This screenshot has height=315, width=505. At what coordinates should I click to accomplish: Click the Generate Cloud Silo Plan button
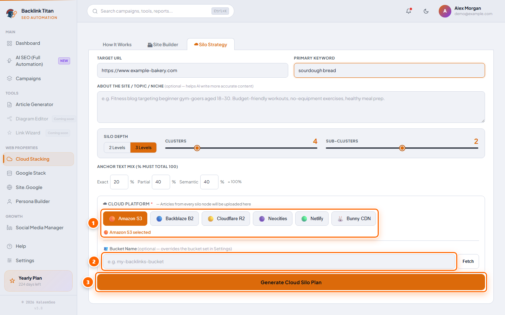(x=291, y=282)
